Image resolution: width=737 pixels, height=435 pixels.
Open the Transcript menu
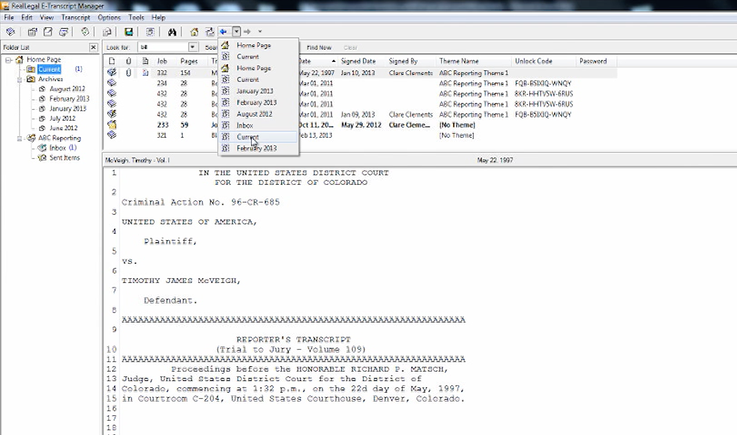75,18
